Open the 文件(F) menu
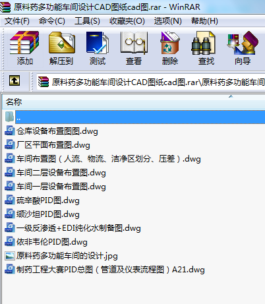Screen dimensions: 265x304 pyautogui.click(x=17, y=21)
